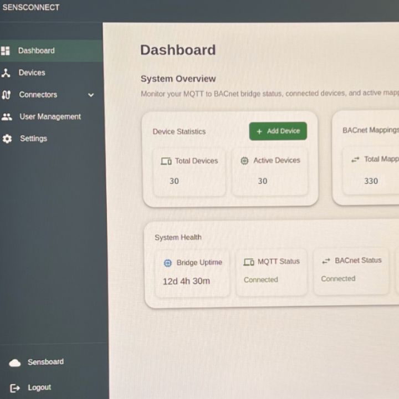Viewport: 399px width, 399px height.
Task: Select Connectors in the sidebar
Action: [38, 95]
